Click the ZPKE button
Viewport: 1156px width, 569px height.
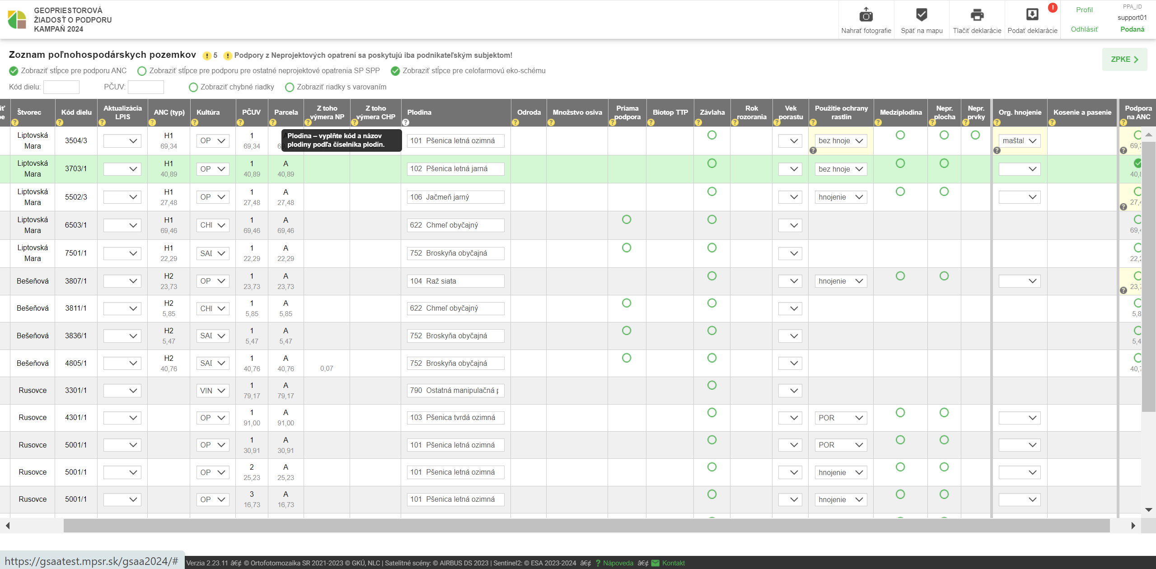1124,60
